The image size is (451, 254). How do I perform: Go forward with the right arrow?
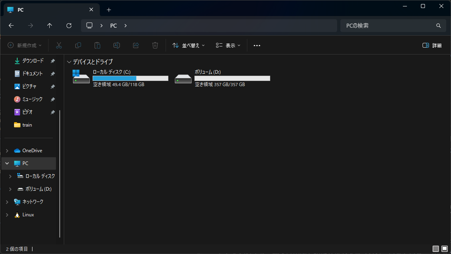point(30,26)
